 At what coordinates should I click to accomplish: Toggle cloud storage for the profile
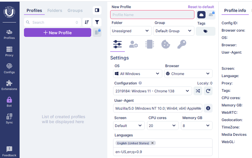[201, 15]
